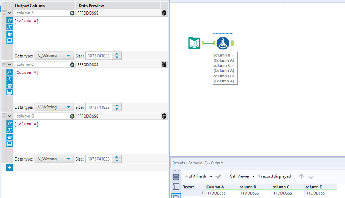
Task: Select column B header in results grid
Action: (254, 187)
